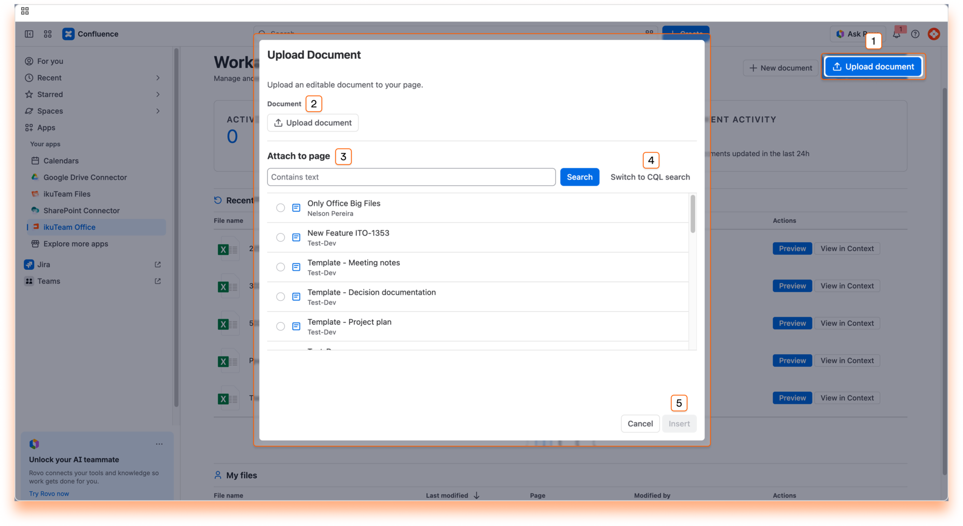Select the New Feature ITO-1353 radio button

281,238
